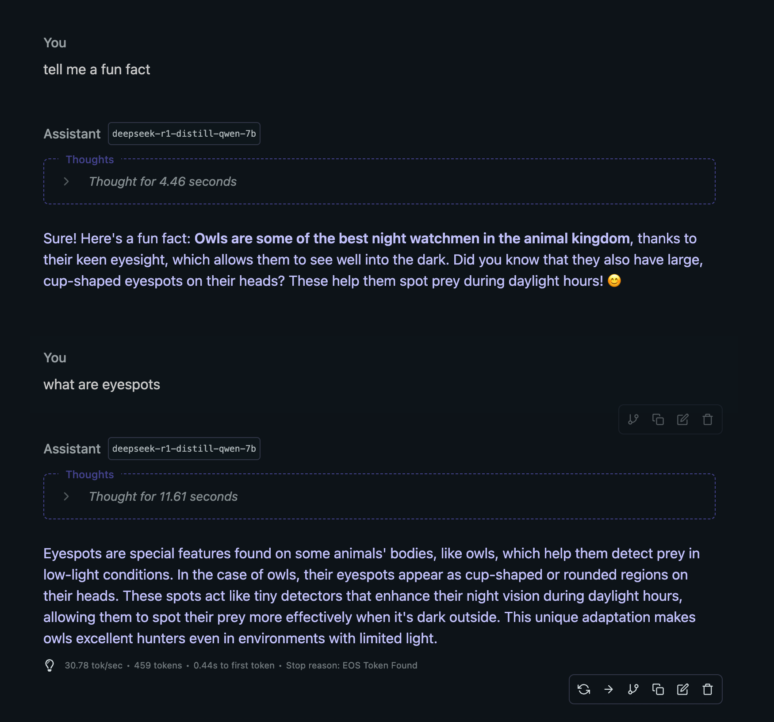
Task: Delete the last assistant message
Action: click(708, 689)
